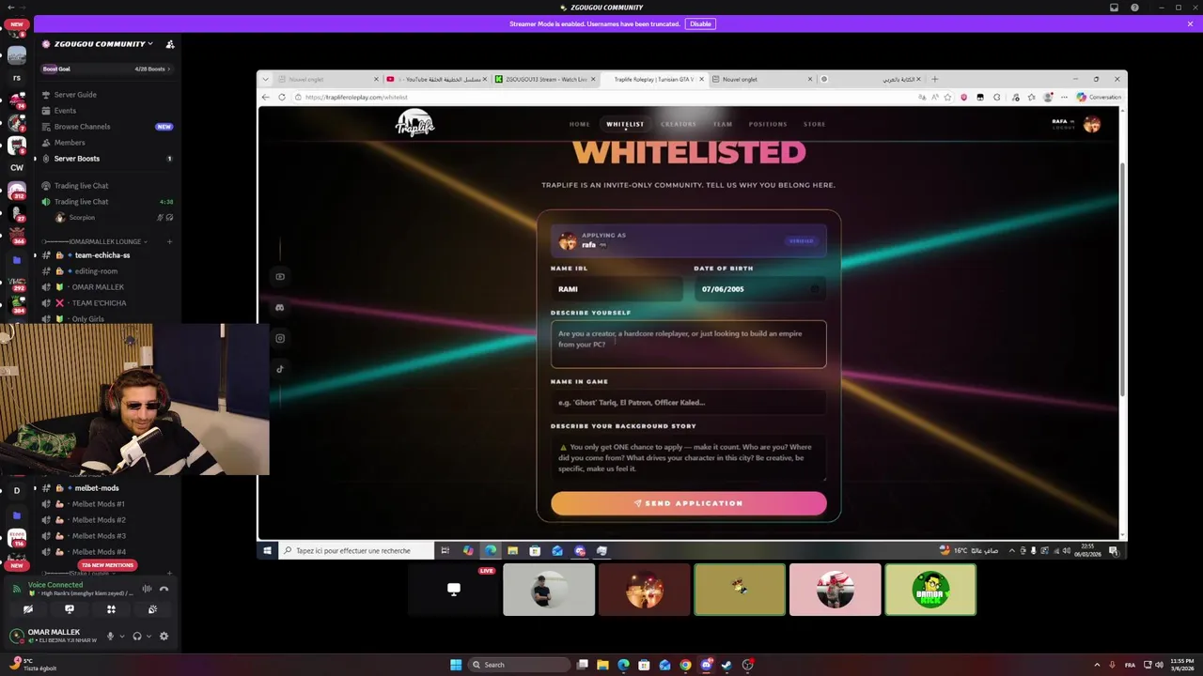The image size is (1203, 676).
Task: Click the Name In Game input field
Action: [689, 403]
